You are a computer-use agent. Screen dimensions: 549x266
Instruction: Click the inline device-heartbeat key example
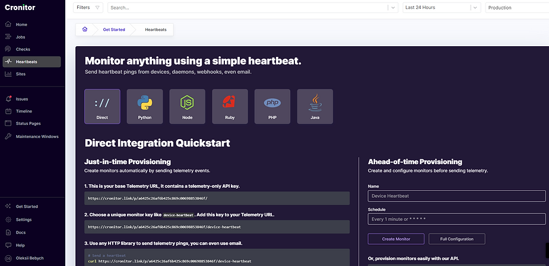(178, 215)
